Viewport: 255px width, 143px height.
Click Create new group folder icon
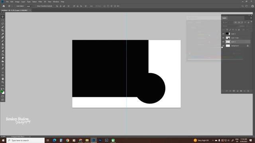click(x=241, y=91)
